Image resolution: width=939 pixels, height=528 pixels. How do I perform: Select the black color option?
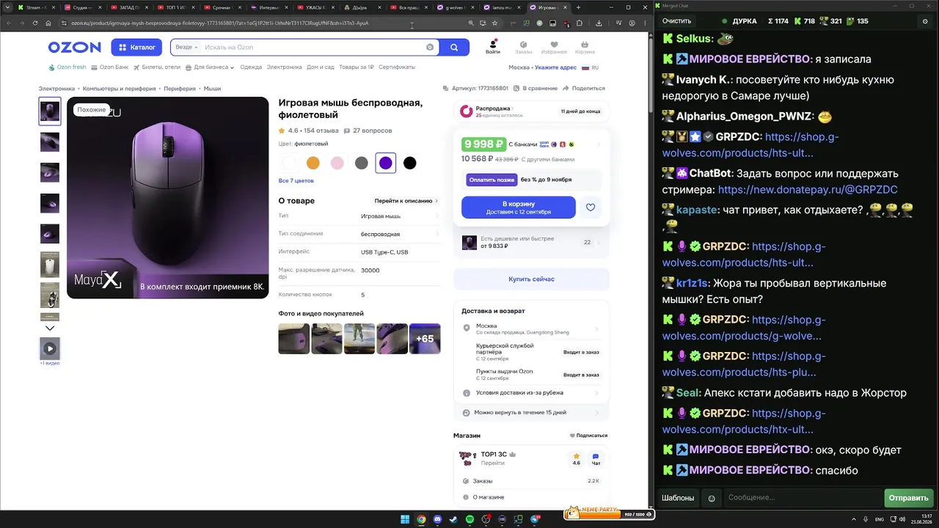click(x=410, y=163)
